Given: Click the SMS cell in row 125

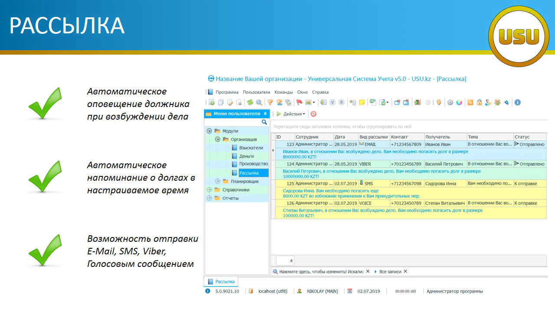Looking at the screenshot, I should pyautogui.click(x=374, y=184).
